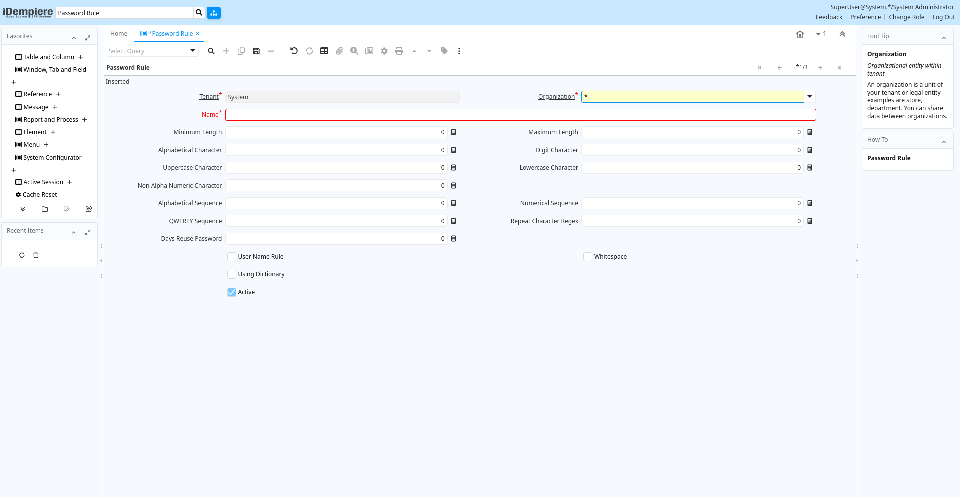Click the Print icon in the toolbar
Screen dimensions: 960x497
[x=399, y=51]
